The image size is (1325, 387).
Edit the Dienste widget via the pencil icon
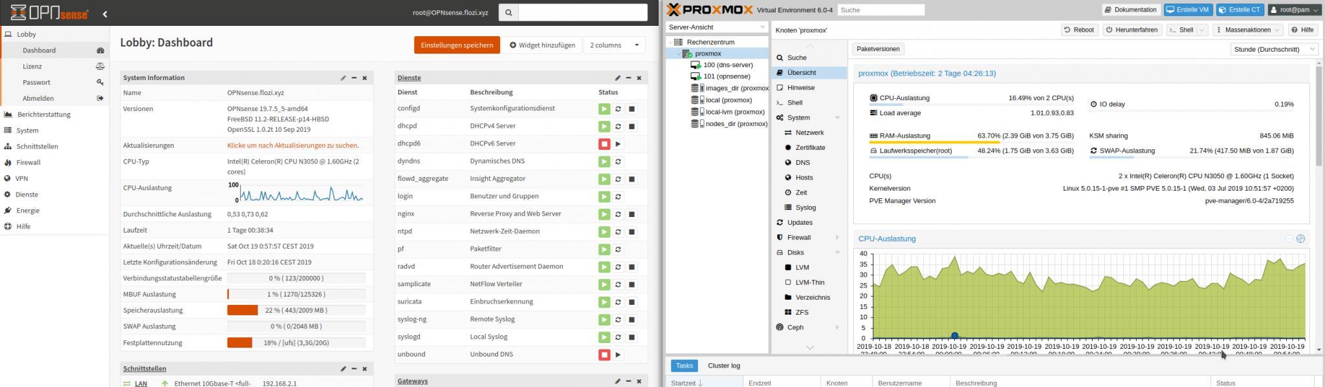tap(618, 78)
